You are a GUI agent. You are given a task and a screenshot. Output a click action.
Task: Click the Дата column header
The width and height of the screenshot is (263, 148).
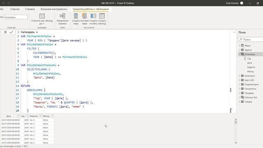[x=9, y=116]
